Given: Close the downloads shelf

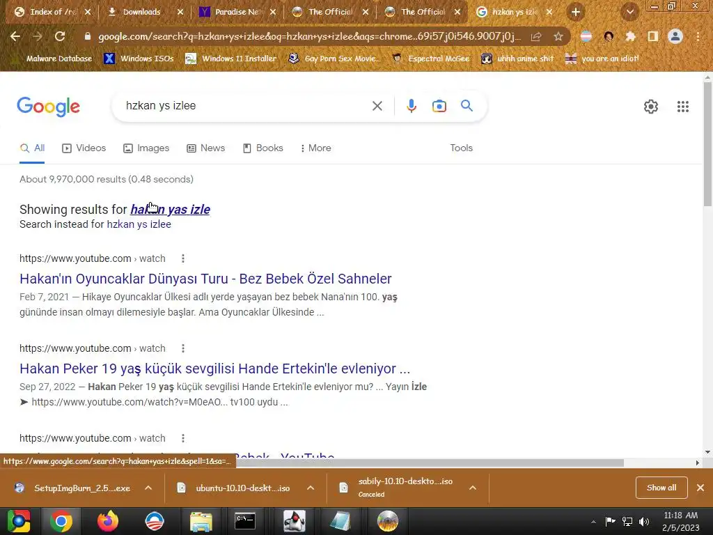Looking at the screenshot, I should click(700, 488).
